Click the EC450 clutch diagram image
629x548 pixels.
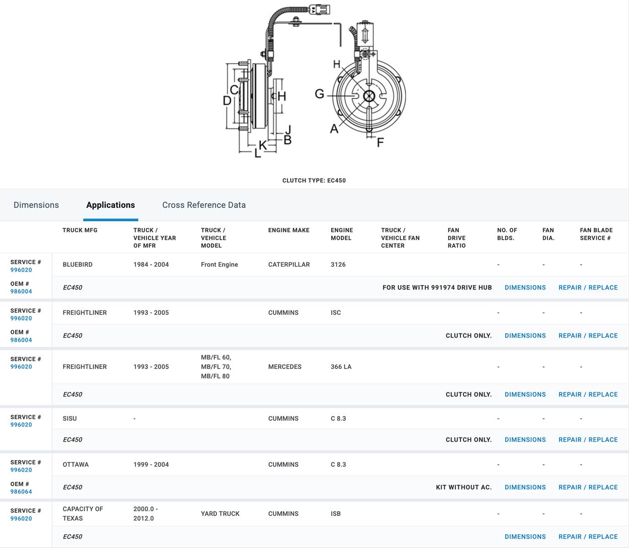(x=314, y=81)
